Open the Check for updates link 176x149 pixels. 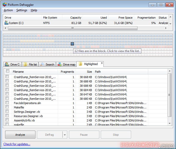17,144
